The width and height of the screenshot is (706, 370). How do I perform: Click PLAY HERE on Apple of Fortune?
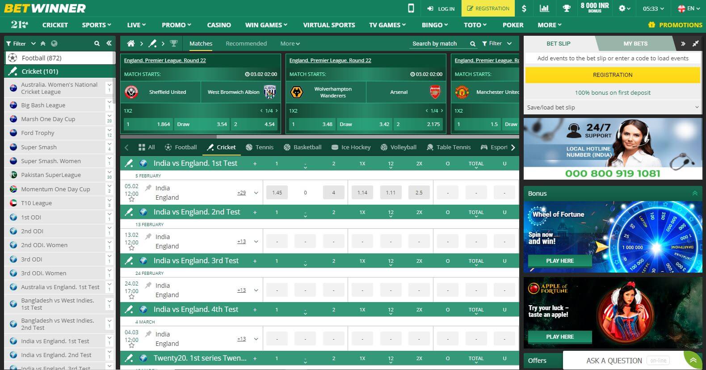point(560,337)
